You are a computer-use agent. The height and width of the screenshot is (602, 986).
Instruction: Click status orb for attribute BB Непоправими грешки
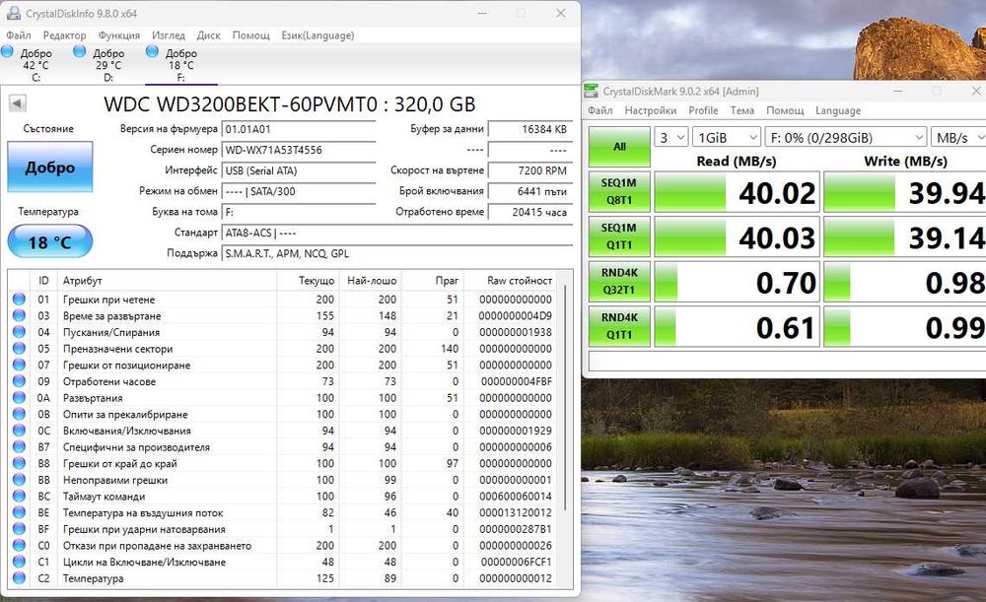pos(19,480)
